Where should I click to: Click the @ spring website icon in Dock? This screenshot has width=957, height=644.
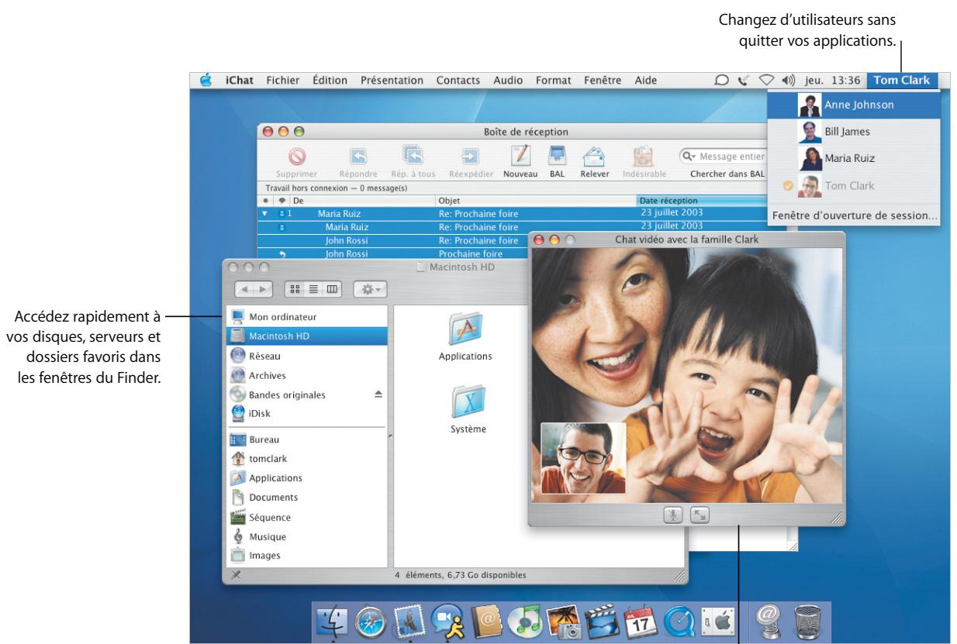769,621
